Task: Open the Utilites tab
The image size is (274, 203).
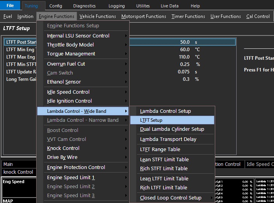Action: pos(143,6)
